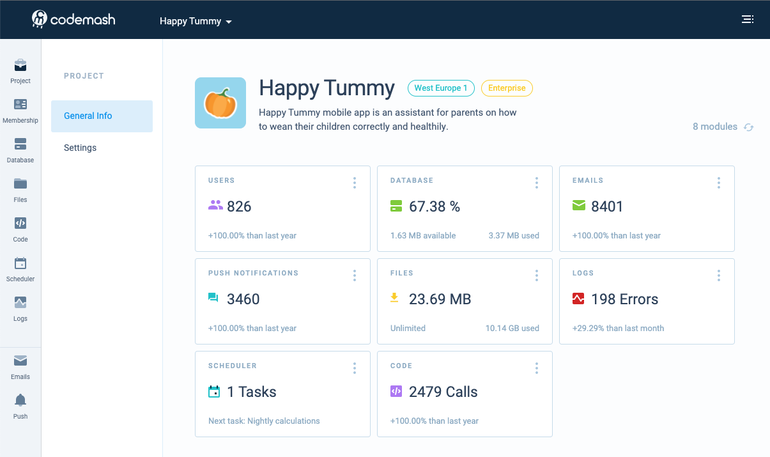Expand the Happy Tummy project dropdown

click(x=196, y=21)
